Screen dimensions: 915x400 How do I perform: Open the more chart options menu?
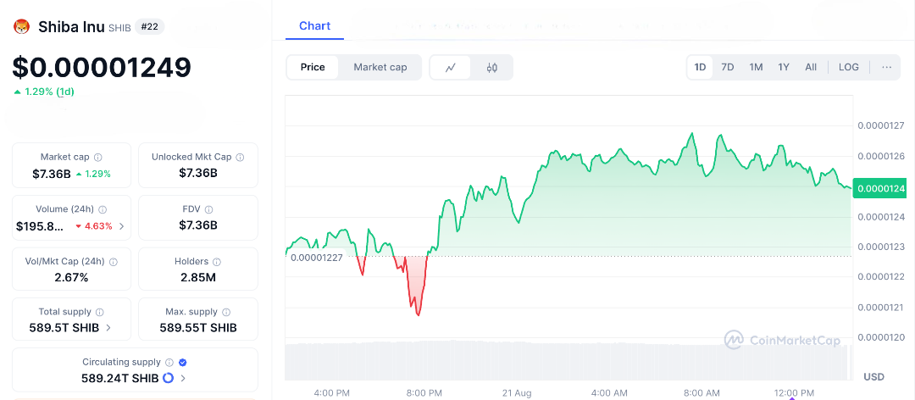886,68
